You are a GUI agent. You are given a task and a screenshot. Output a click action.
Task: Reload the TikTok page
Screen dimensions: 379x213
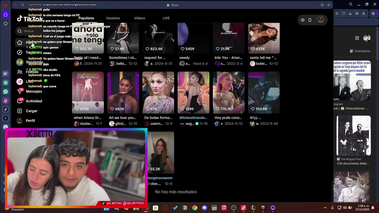pyautogui.click(x=23, y=5)
